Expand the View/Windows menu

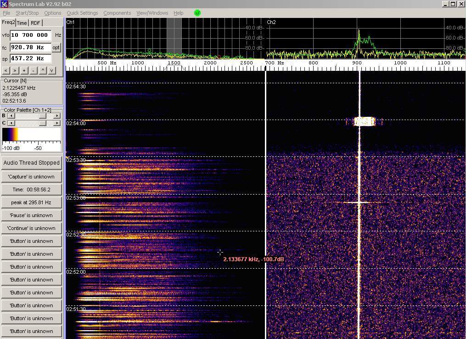152,13
